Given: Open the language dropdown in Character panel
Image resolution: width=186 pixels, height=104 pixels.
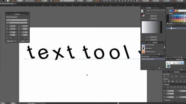Looking at the screenshot, I should pos(11,41).
